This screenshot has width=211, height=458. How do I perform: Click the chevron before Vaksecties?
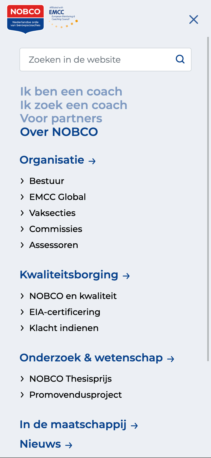22,213
